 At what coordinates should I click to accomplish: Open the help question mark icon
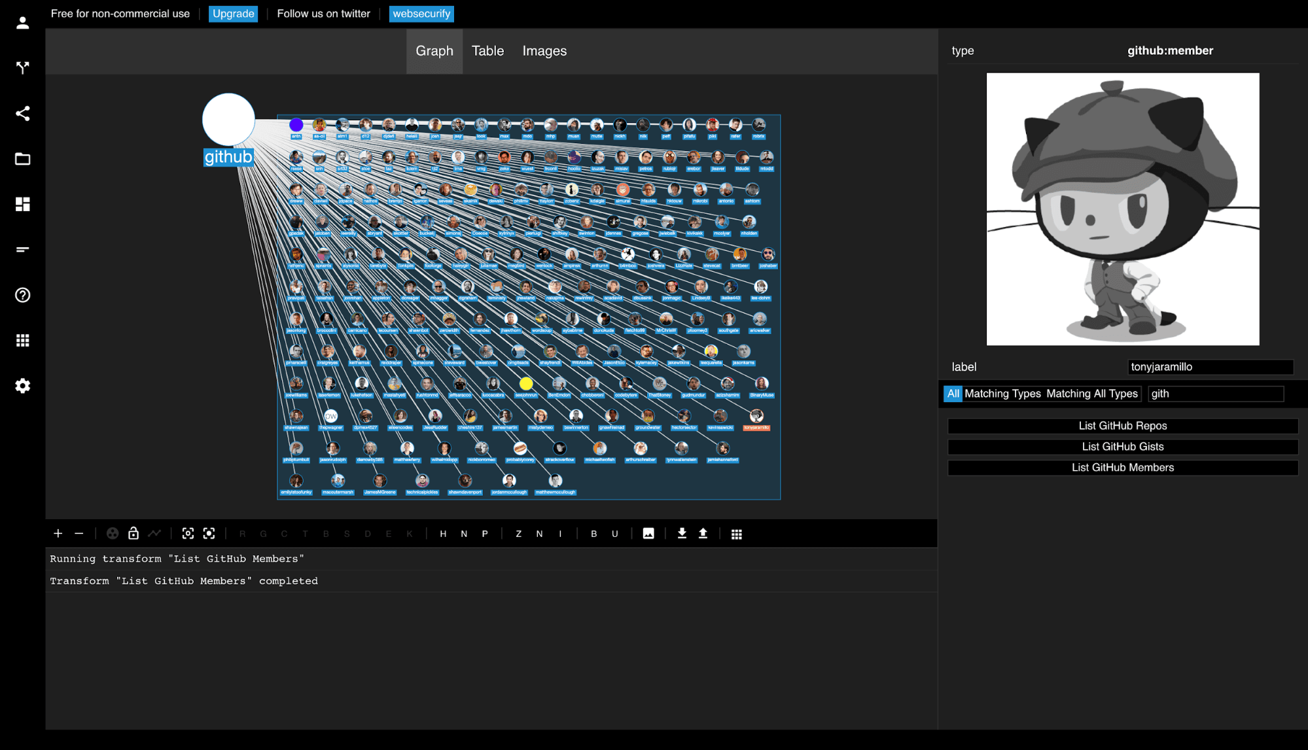tap(23, 295)
